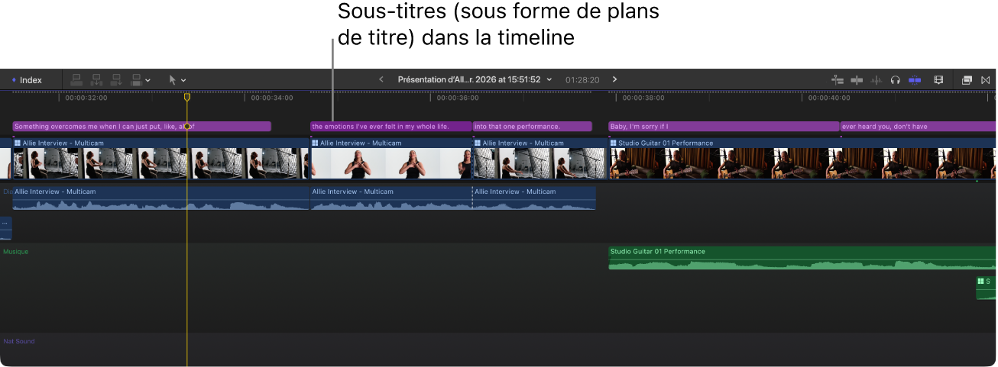998x367 pixels.
Task: Toggle audio skimming waveform button
Action: (x=876, y=79)
